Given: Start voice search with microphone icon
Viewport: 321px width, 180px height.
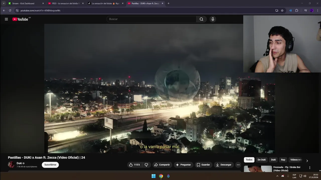Looking at the screenshot, I should [x=213, y=19].
